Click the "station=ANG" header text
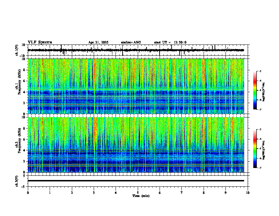Viewport: 279px width, 216px height. [131, 42]
